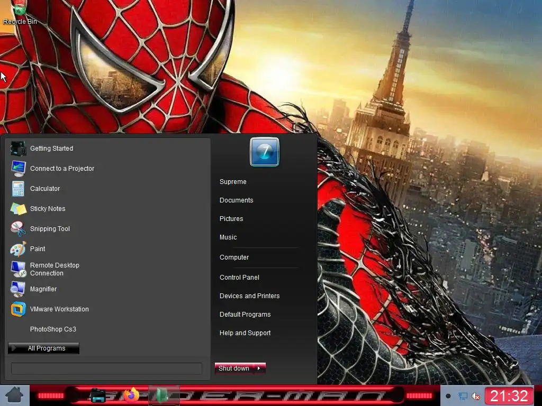Open the Shut down options arrow

pos(259,368)
